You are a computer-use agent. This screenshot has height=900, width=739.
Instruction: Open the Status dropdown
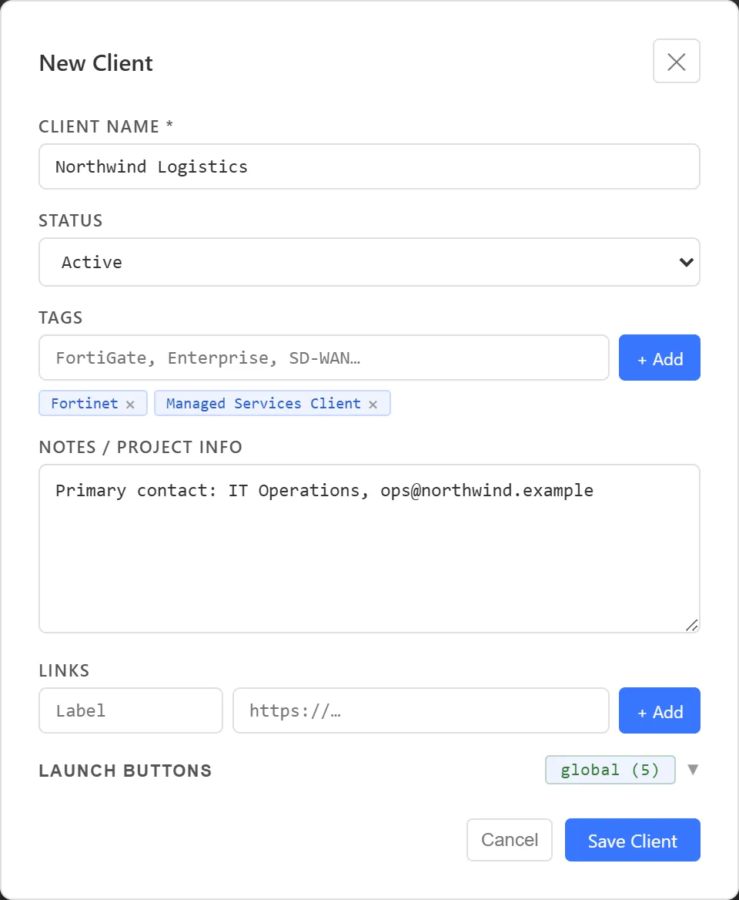pyautogui.click(x=369, y=262)
